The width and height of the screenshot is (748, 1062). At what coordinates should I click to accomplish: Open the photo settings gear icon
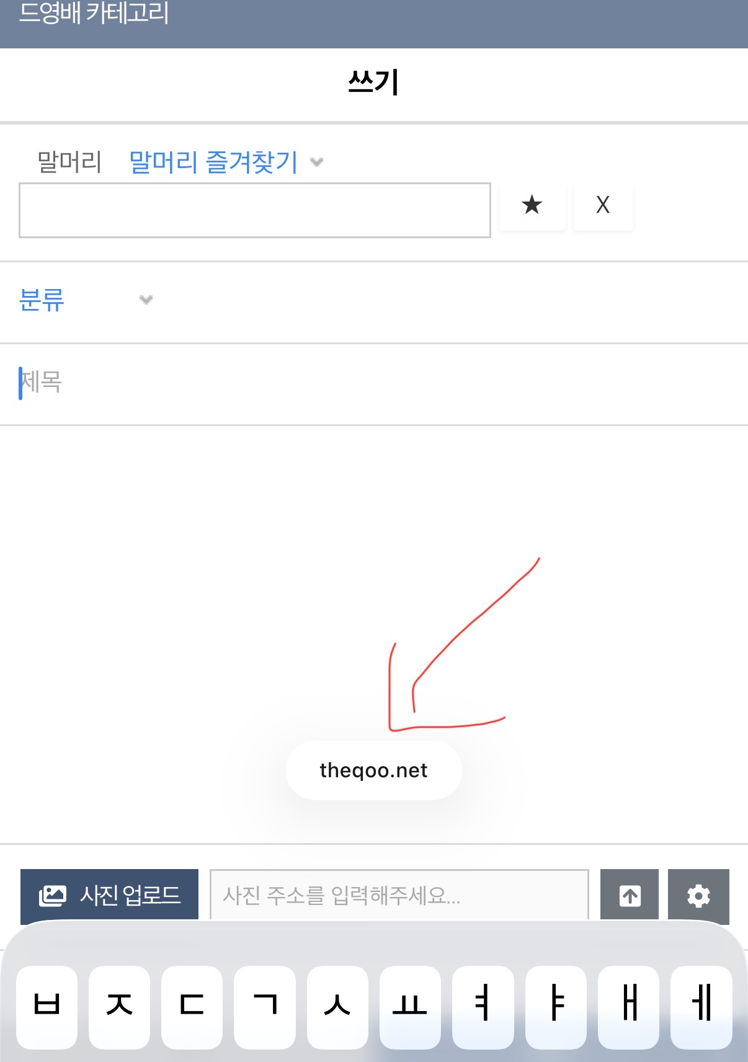pos(698,895)
